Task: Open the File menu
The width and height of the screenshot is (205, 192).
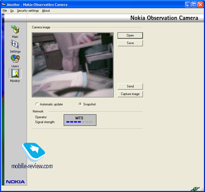Action: 5,11
